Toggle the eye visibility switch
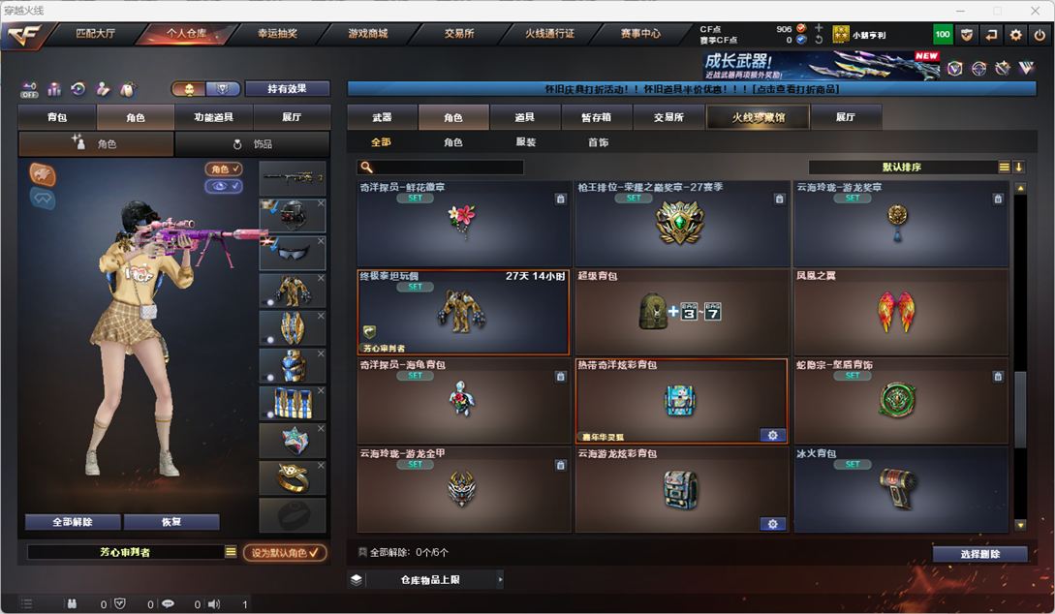The height and width of the screenshot is (614, 1055). tap(224, 186)
